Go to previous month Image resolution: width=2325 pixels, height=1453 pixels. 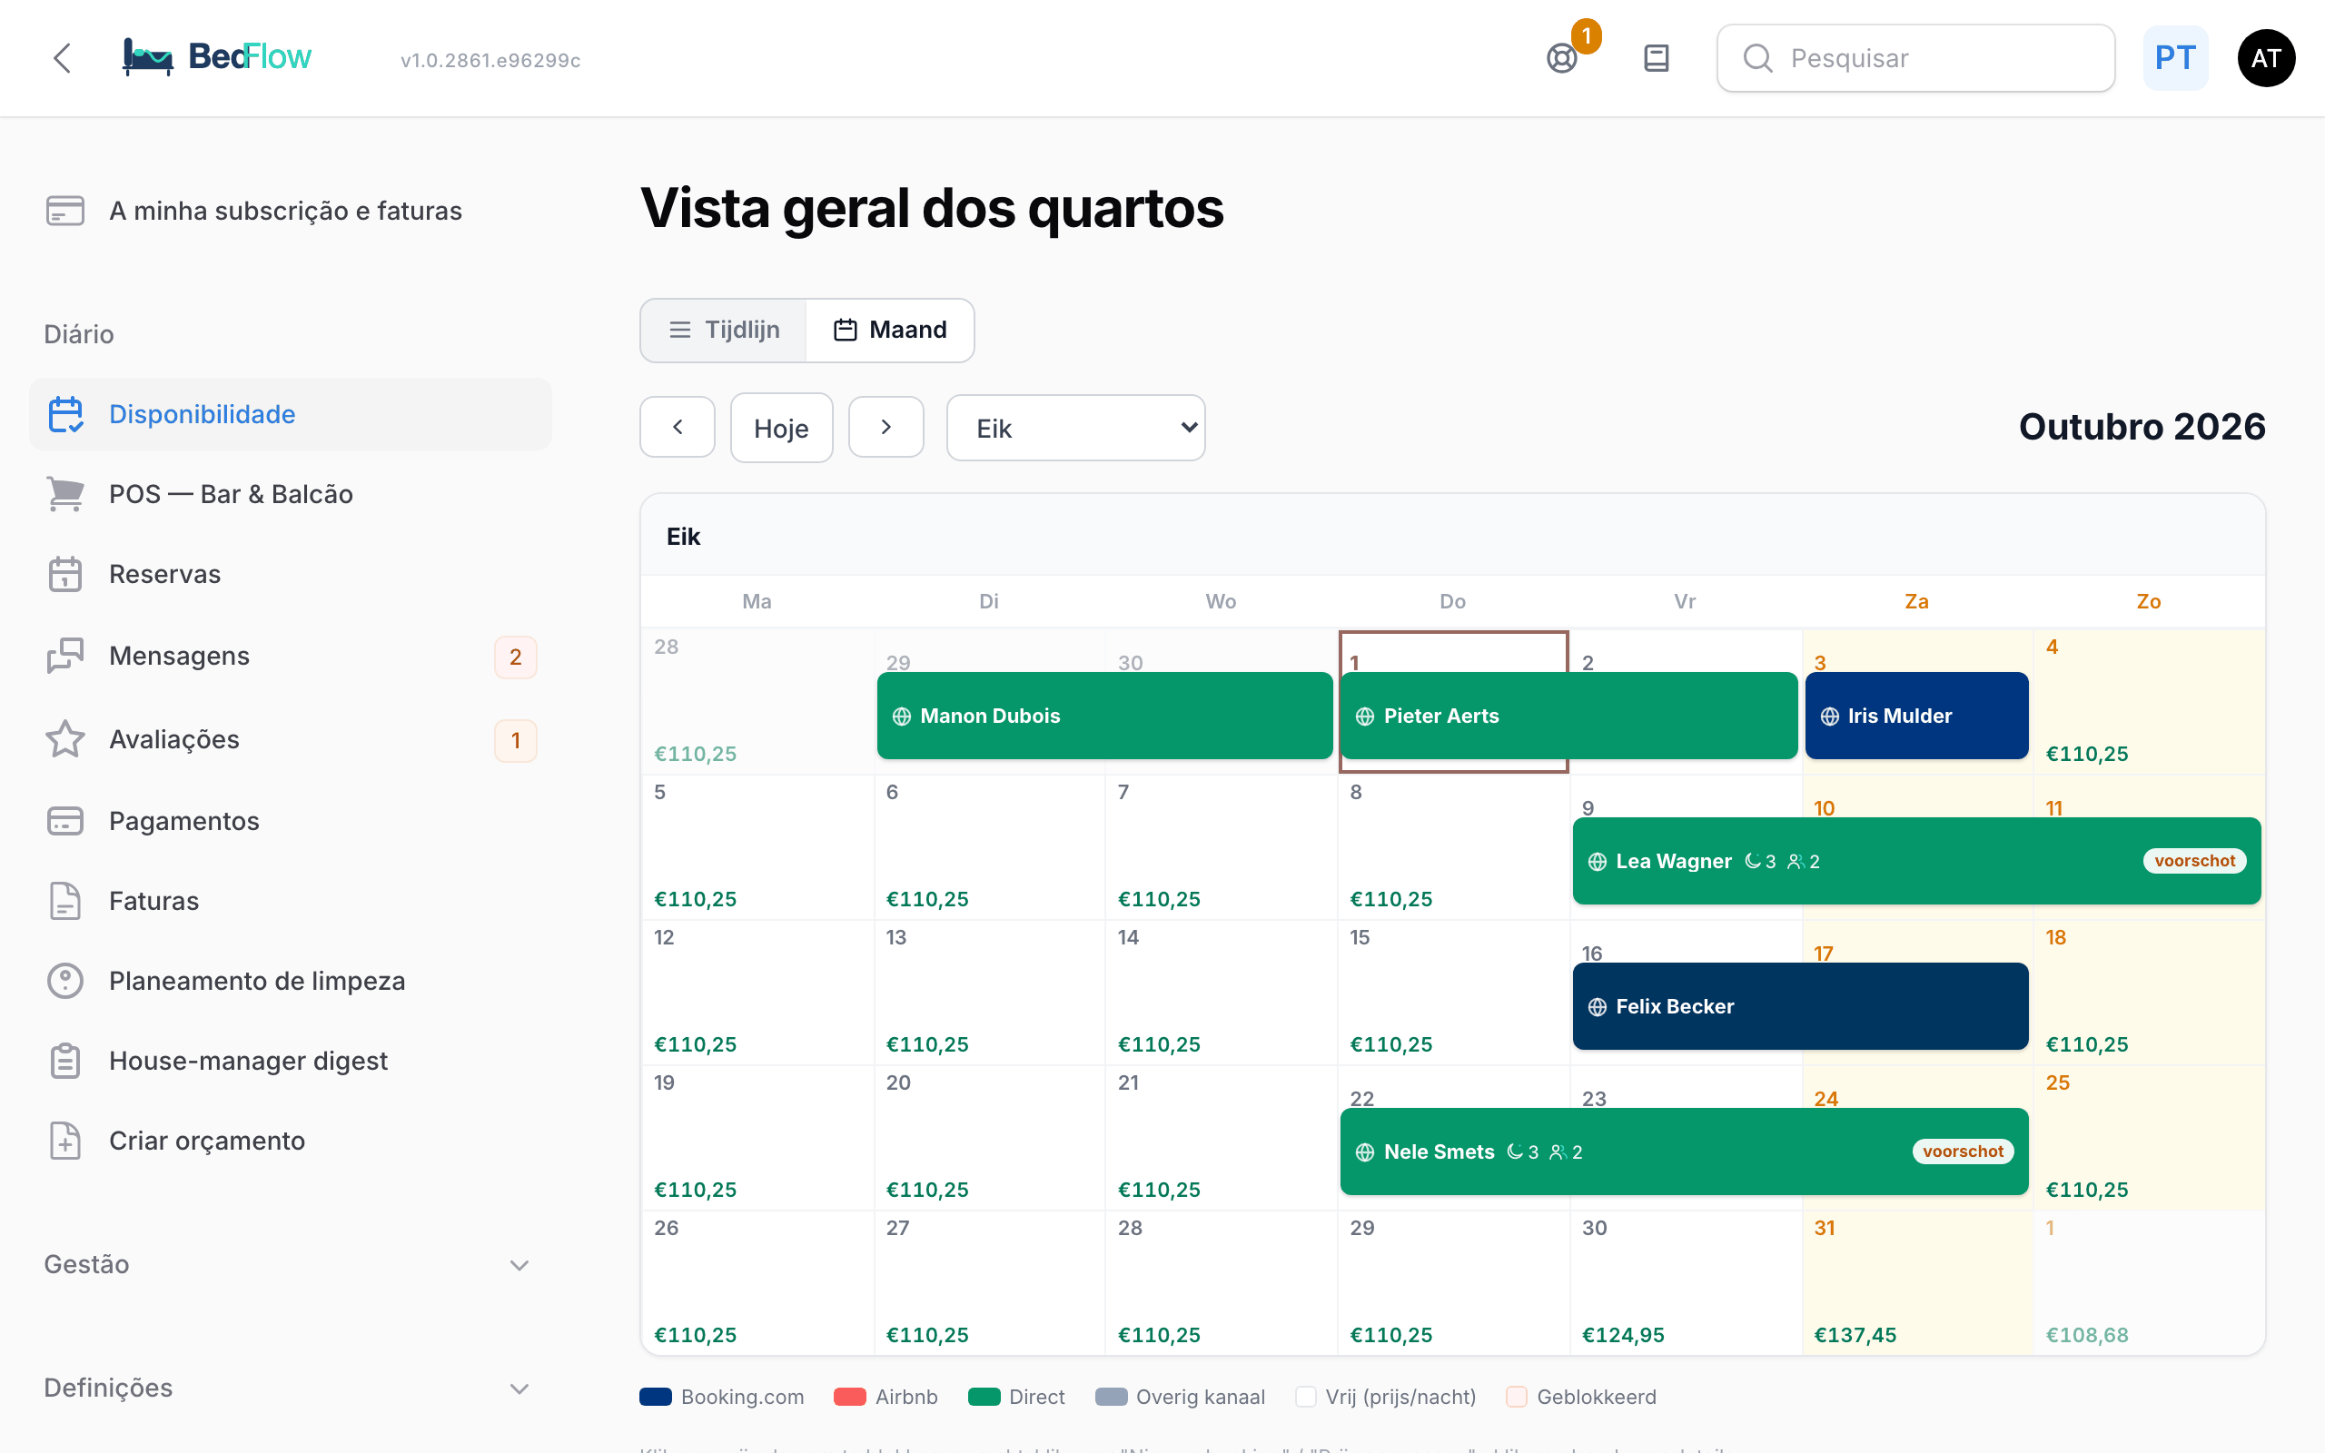[678, 427]
